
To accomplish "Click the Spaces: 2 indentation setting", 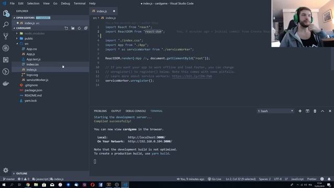I will [265, 179].
